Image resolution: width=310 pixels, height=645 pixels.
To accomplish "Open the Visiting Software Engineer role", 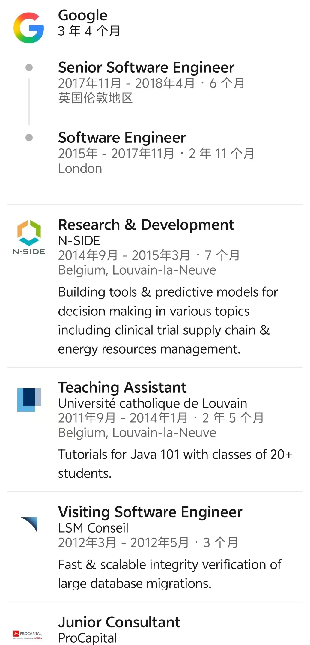I will [150, 512].
